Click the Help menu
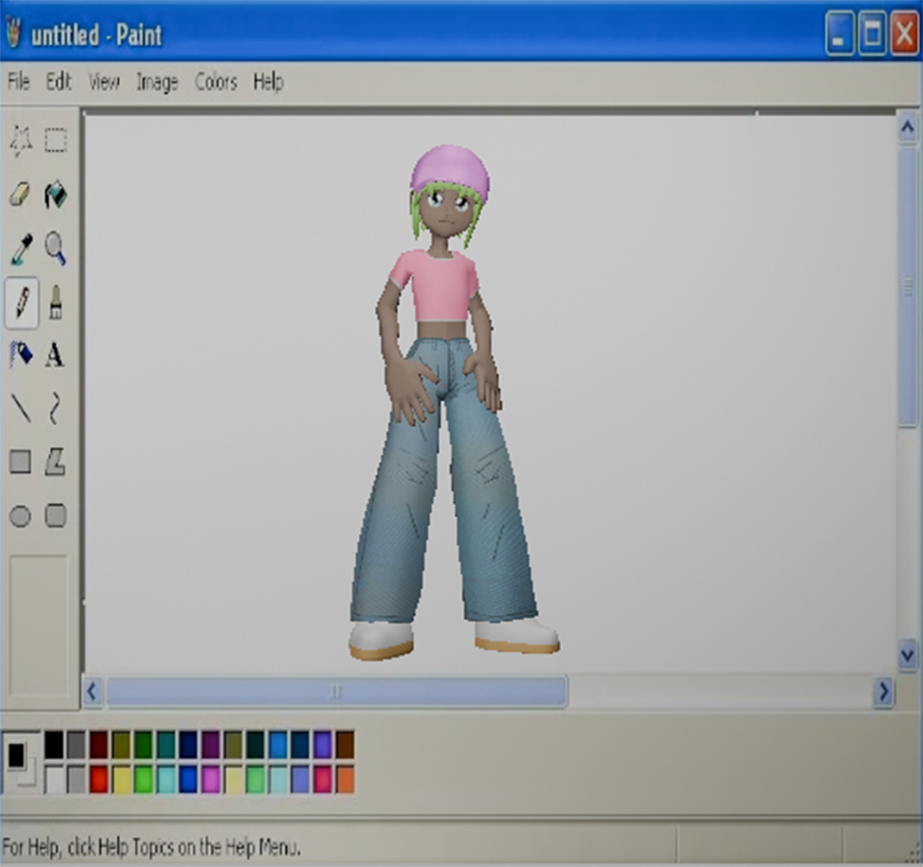Image resolution: width=923 pixels, height=867 pixels. [268, 82]
